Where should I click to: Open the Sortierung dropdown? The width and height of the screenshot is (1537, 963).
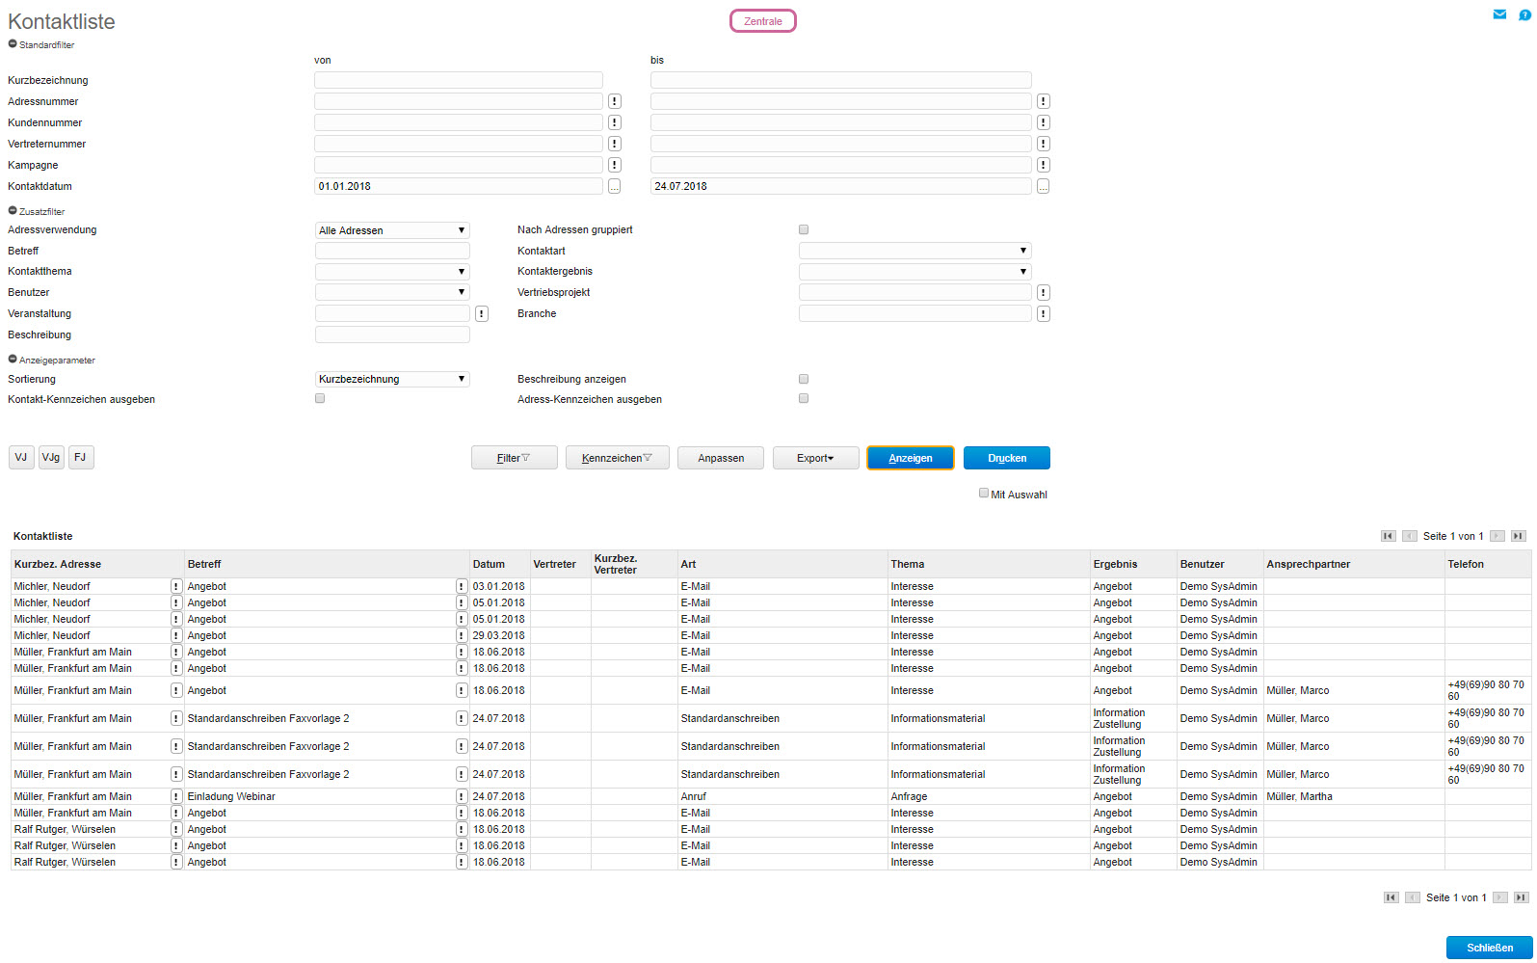pyautogui.click(x=392, y=379)
